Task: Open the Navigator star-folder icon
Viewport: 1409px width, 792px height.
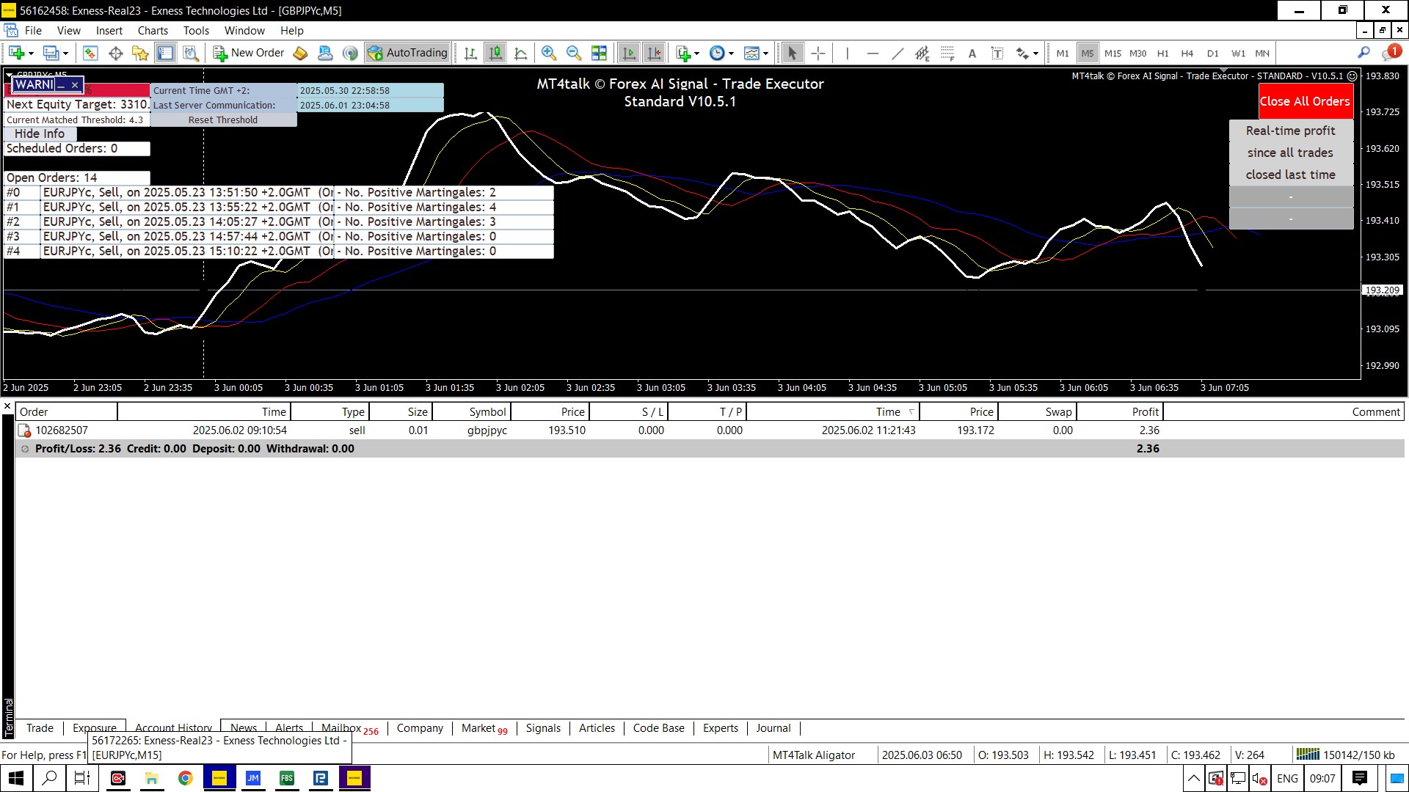Action: (x=139, y=53)
